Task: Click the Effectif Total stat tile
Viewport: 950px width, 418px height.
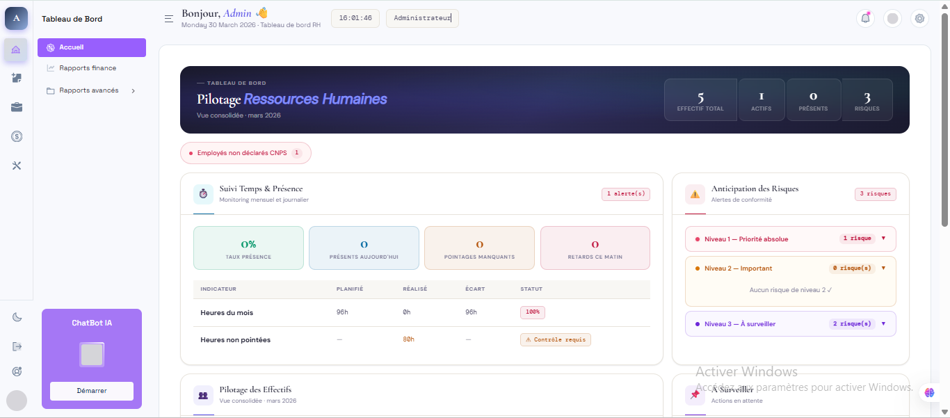Action: point(700,100)
